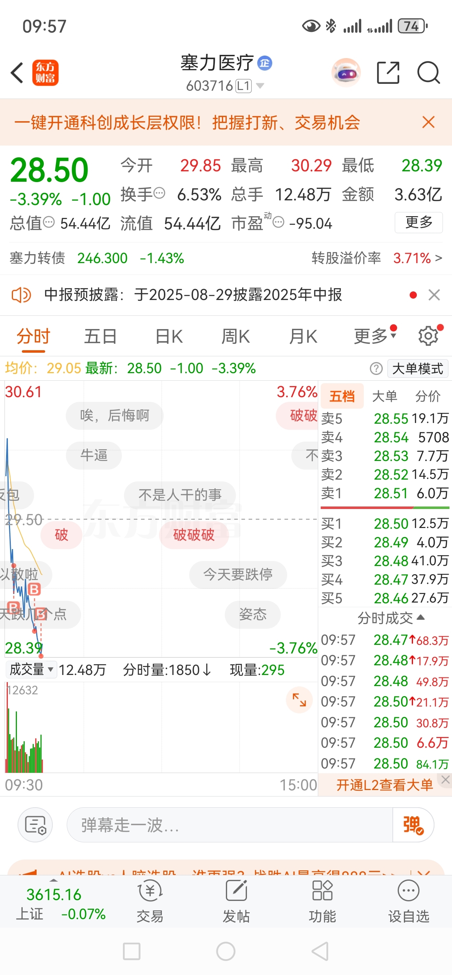Open the 功能 functions icon

(322, 901)
